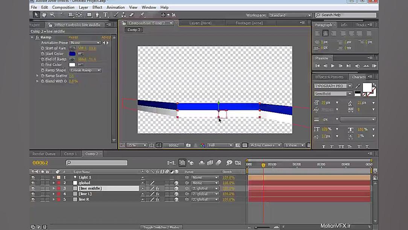Image resolution: width=408 pixels, height=230 pixels.
Task: Pick the Pen tool
Action: tap(97, 15)
